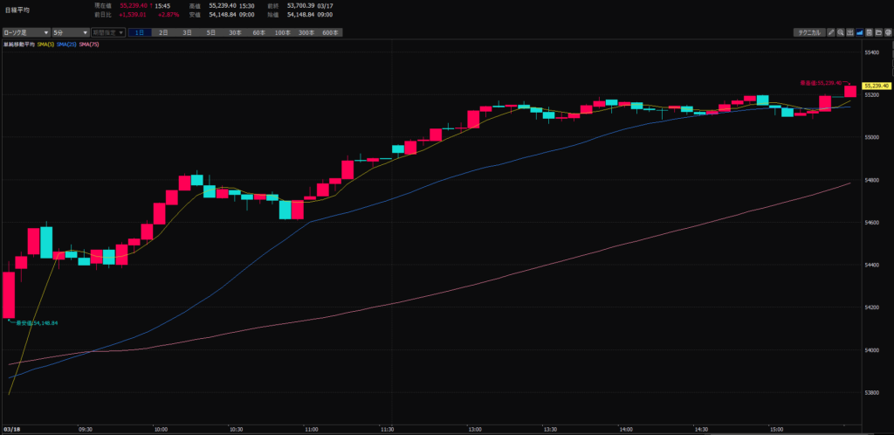Select the 5日 range tab
Screen dimensions: 894x435
210,32
